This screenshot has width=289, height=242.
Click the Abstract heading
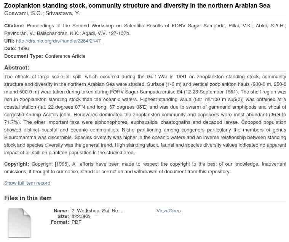tap(16, 68)
